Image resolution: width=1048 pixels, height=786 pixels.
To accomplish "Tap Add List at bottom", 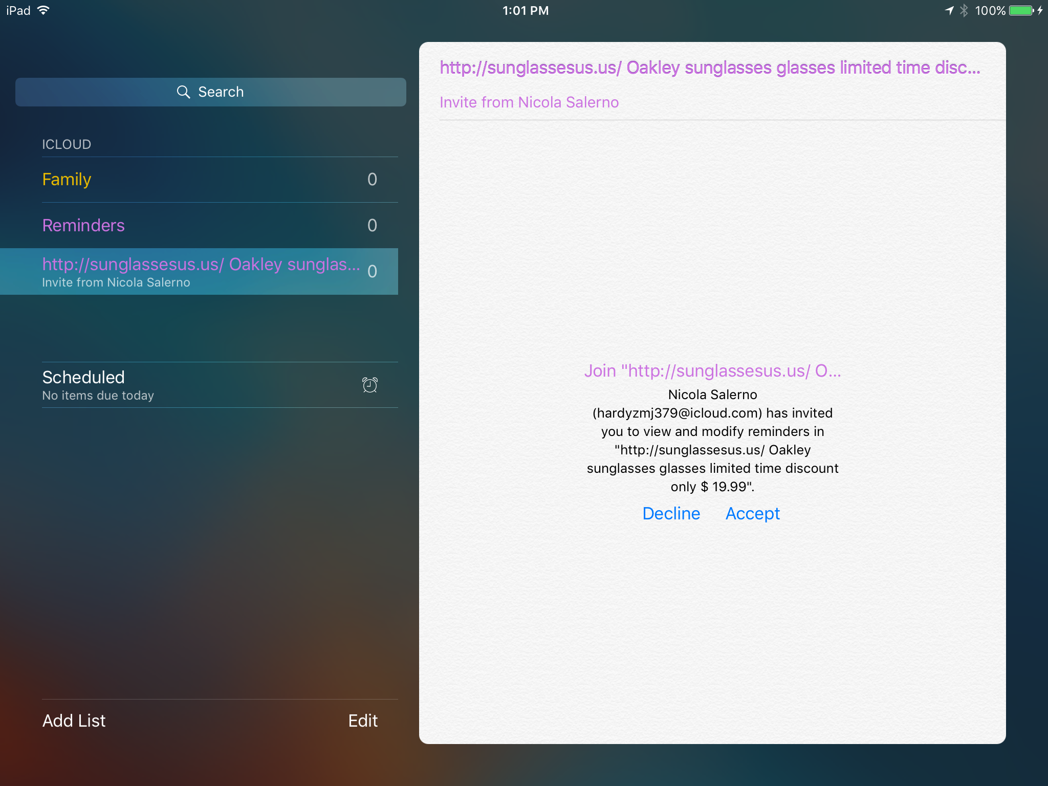I will pyautogui.click(x=74, y=720).
